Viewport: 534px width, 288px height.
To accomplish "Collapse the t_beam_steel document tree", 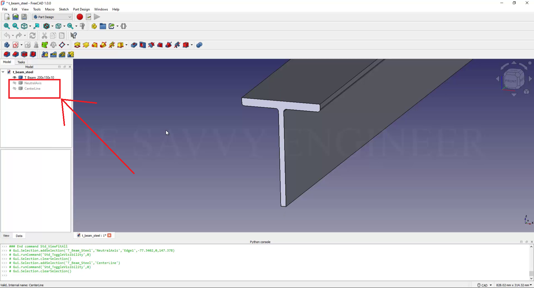I will (x=3, y=72).
